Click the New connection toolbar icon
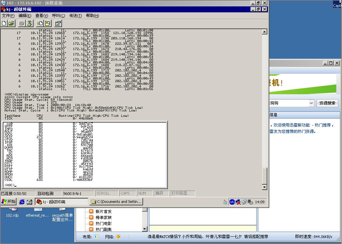Viewport: 342px width, 244px height. (x=4, y=23)
